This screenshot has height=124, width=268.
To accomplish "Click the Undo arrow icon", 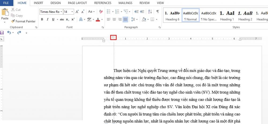I will [x=9, y=33].
